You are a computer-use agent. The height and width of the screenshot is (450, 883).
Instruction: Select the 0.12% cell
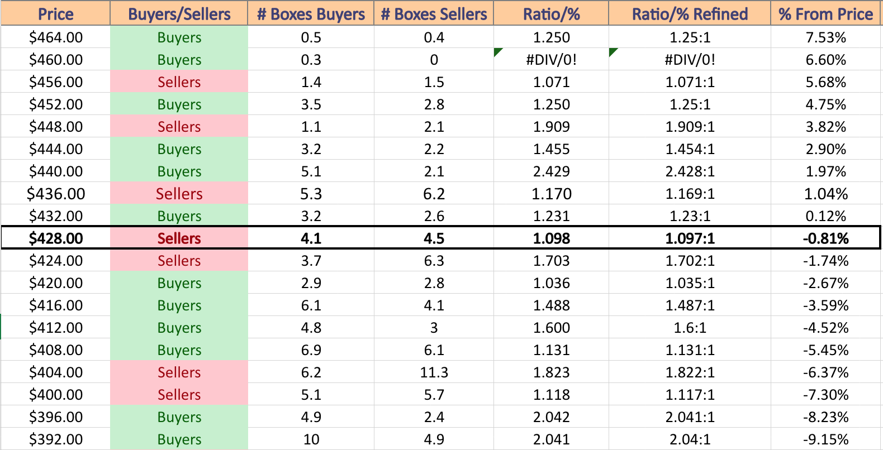click(x=825, y=216)
